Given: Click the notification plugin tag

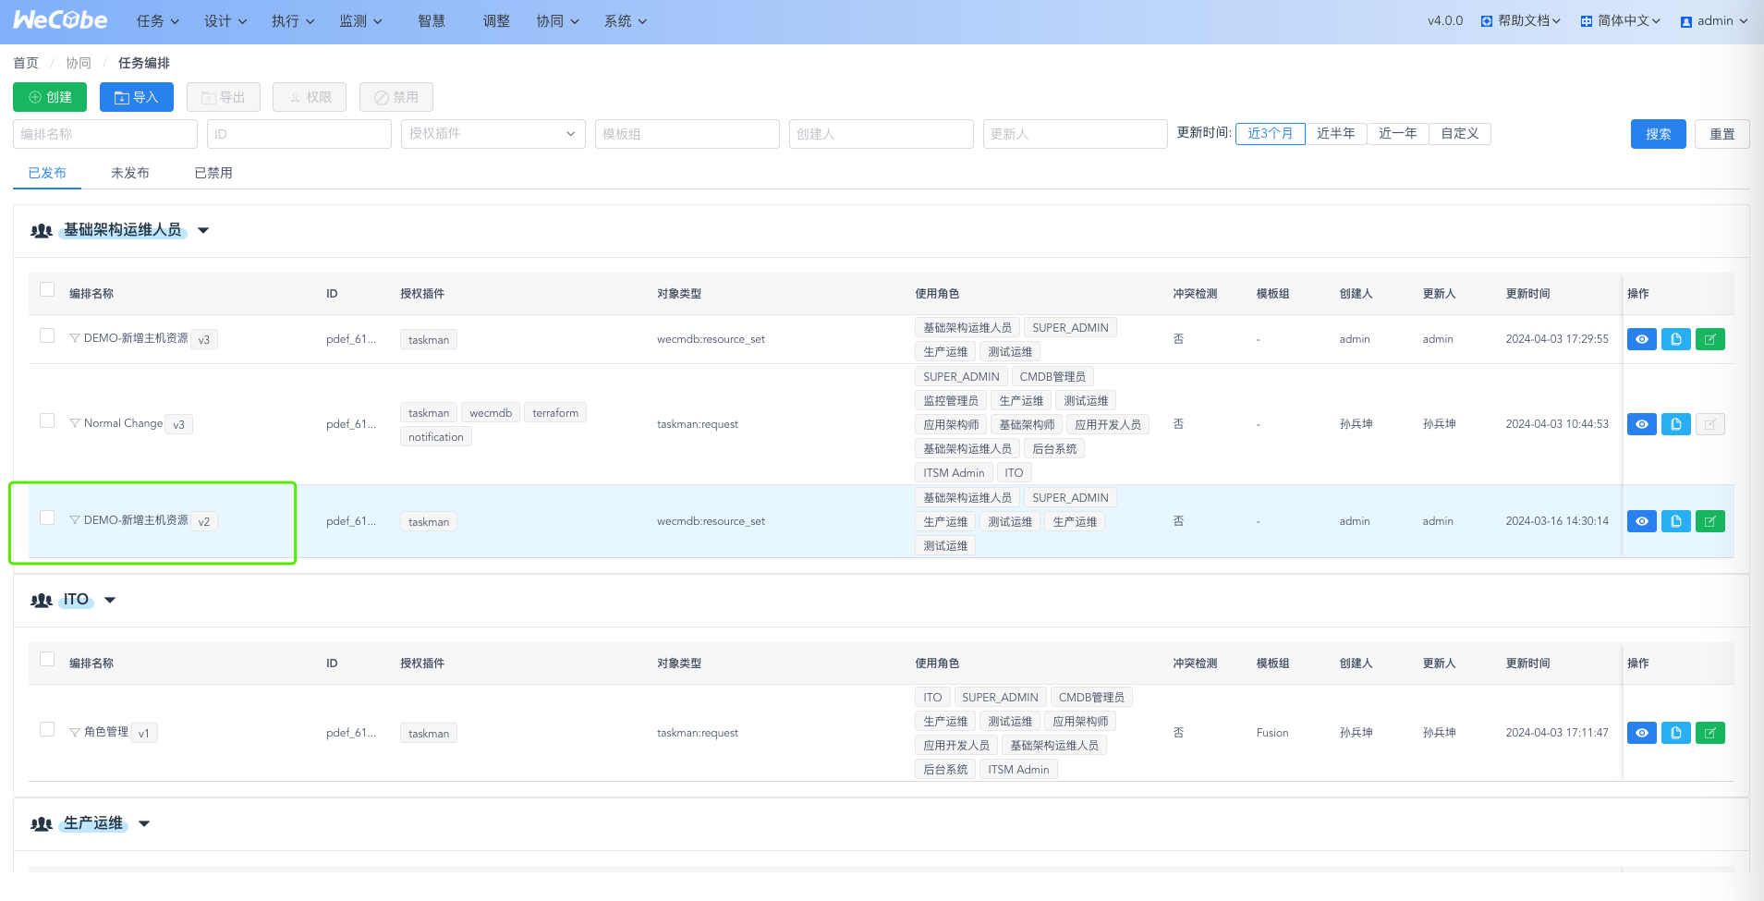Looking at the screenshot, I should pos(436,437).
